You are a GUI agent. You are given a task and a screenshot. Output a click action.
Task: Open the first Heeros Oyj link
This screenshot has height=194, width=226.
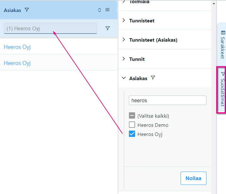pos(17,47)
